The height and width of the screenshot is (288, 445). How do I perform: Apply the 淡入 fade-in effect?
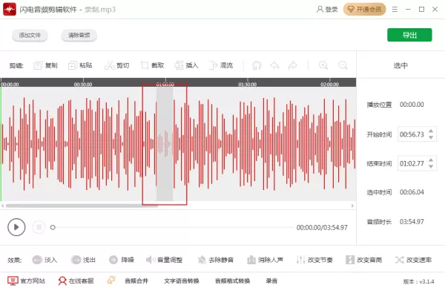pos(44,260)
